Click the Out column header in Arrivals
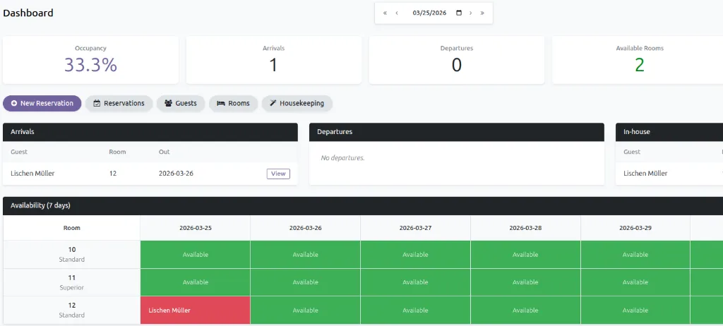The width and height of the screenshot is (723, 326). click(x=164, y=152)
